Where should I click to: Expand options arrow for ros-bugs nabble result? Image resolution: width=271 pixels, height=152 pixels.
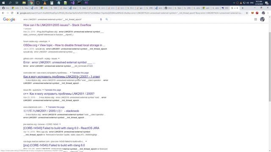(86, 141)
